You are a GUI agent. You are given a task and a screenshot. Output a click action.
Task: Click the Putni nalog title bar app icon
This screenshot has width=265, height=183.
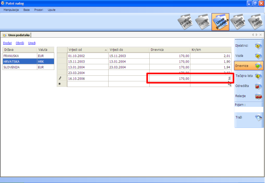[x=2, y=3]
